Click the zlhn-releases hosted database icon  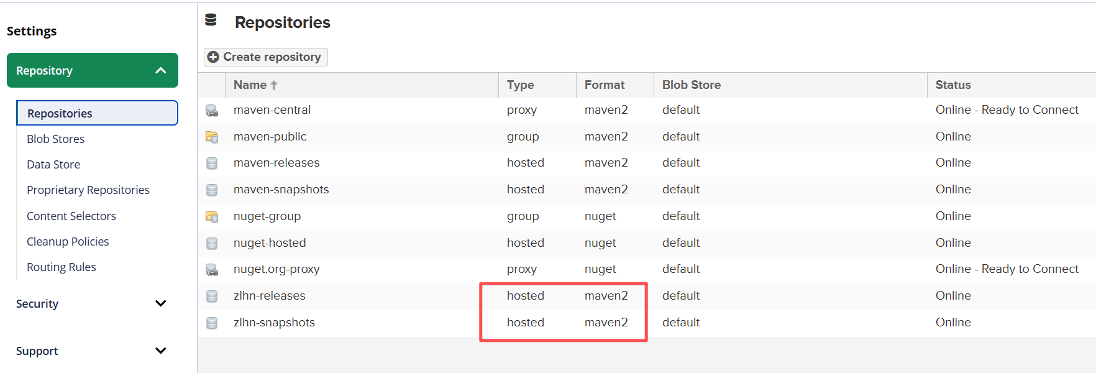tap(212, 297)
